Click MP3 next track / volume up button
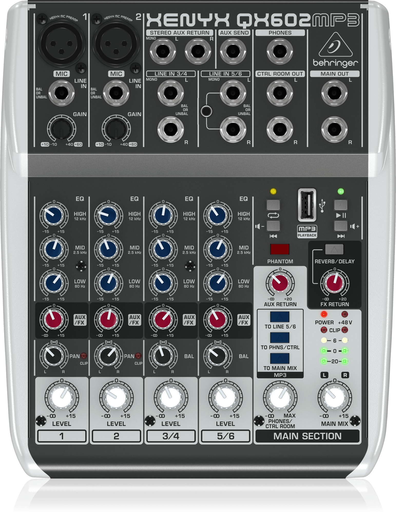 tap(341, 226)
